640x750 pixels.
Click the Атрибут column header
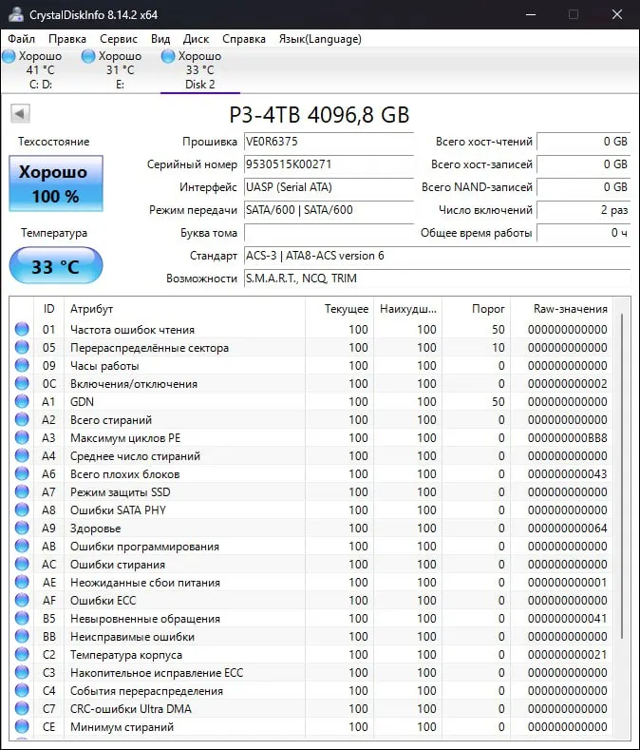coord(184,309)
